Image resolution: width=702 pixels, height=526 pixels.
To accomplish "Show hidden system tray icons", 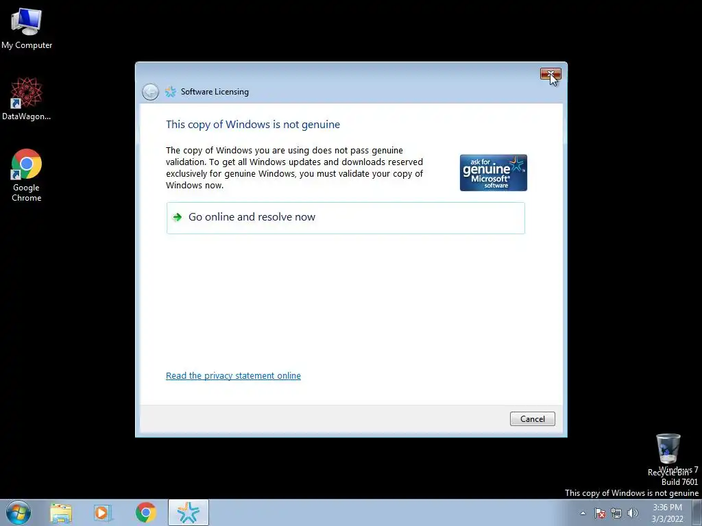I will 583,513.
